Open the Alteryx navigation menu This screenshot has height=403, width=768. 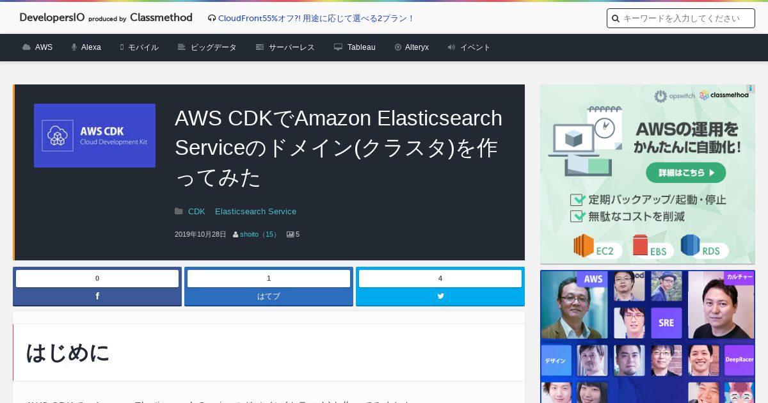tap(412, 47)
